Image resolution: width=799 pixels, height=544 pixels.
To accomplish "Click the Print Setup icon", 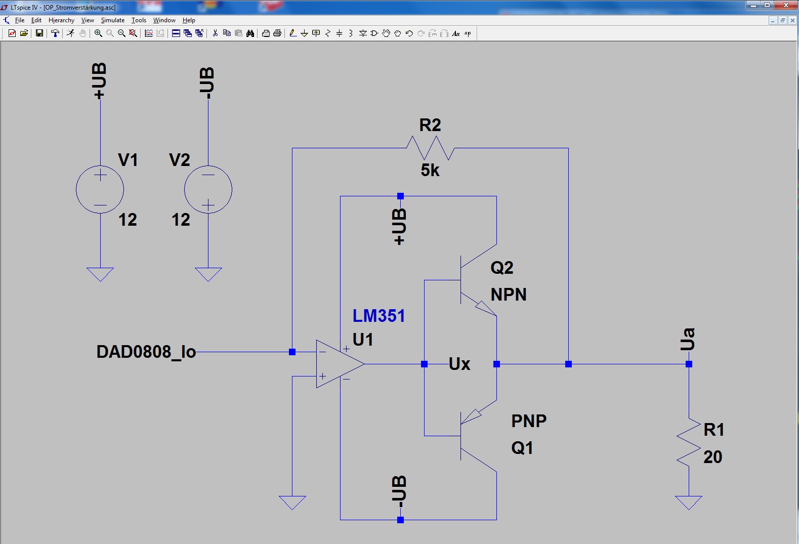I will click(x=266, y=33).
